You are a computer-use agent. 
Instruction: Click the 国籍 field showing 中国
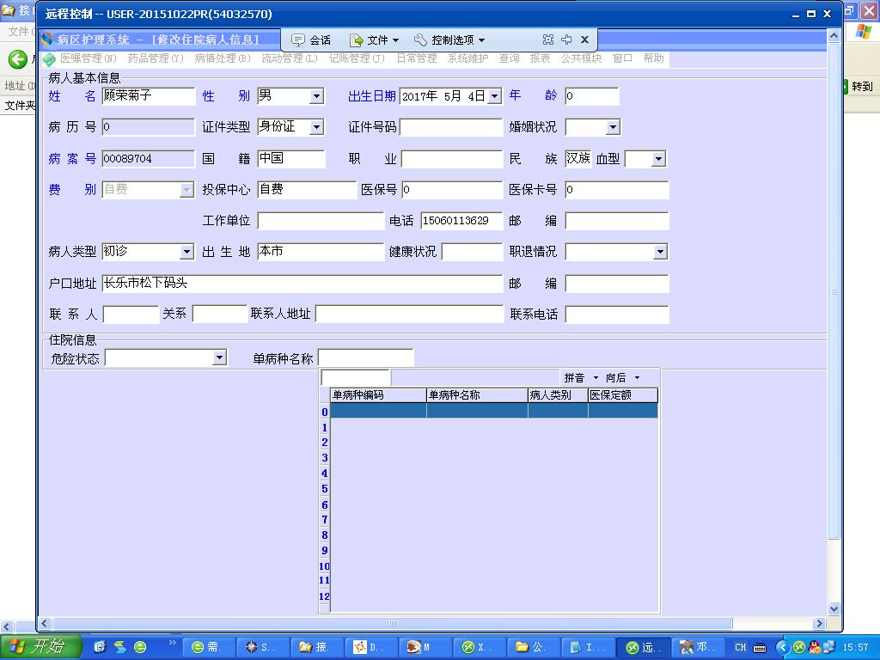[291, 159]
